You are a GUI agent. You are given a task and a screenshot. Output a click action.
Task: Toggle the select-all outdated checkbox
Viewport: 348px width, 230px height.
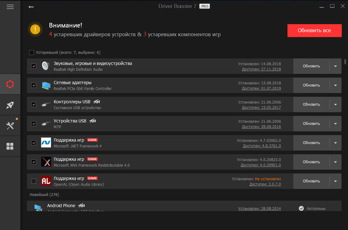tap(32, 53)
